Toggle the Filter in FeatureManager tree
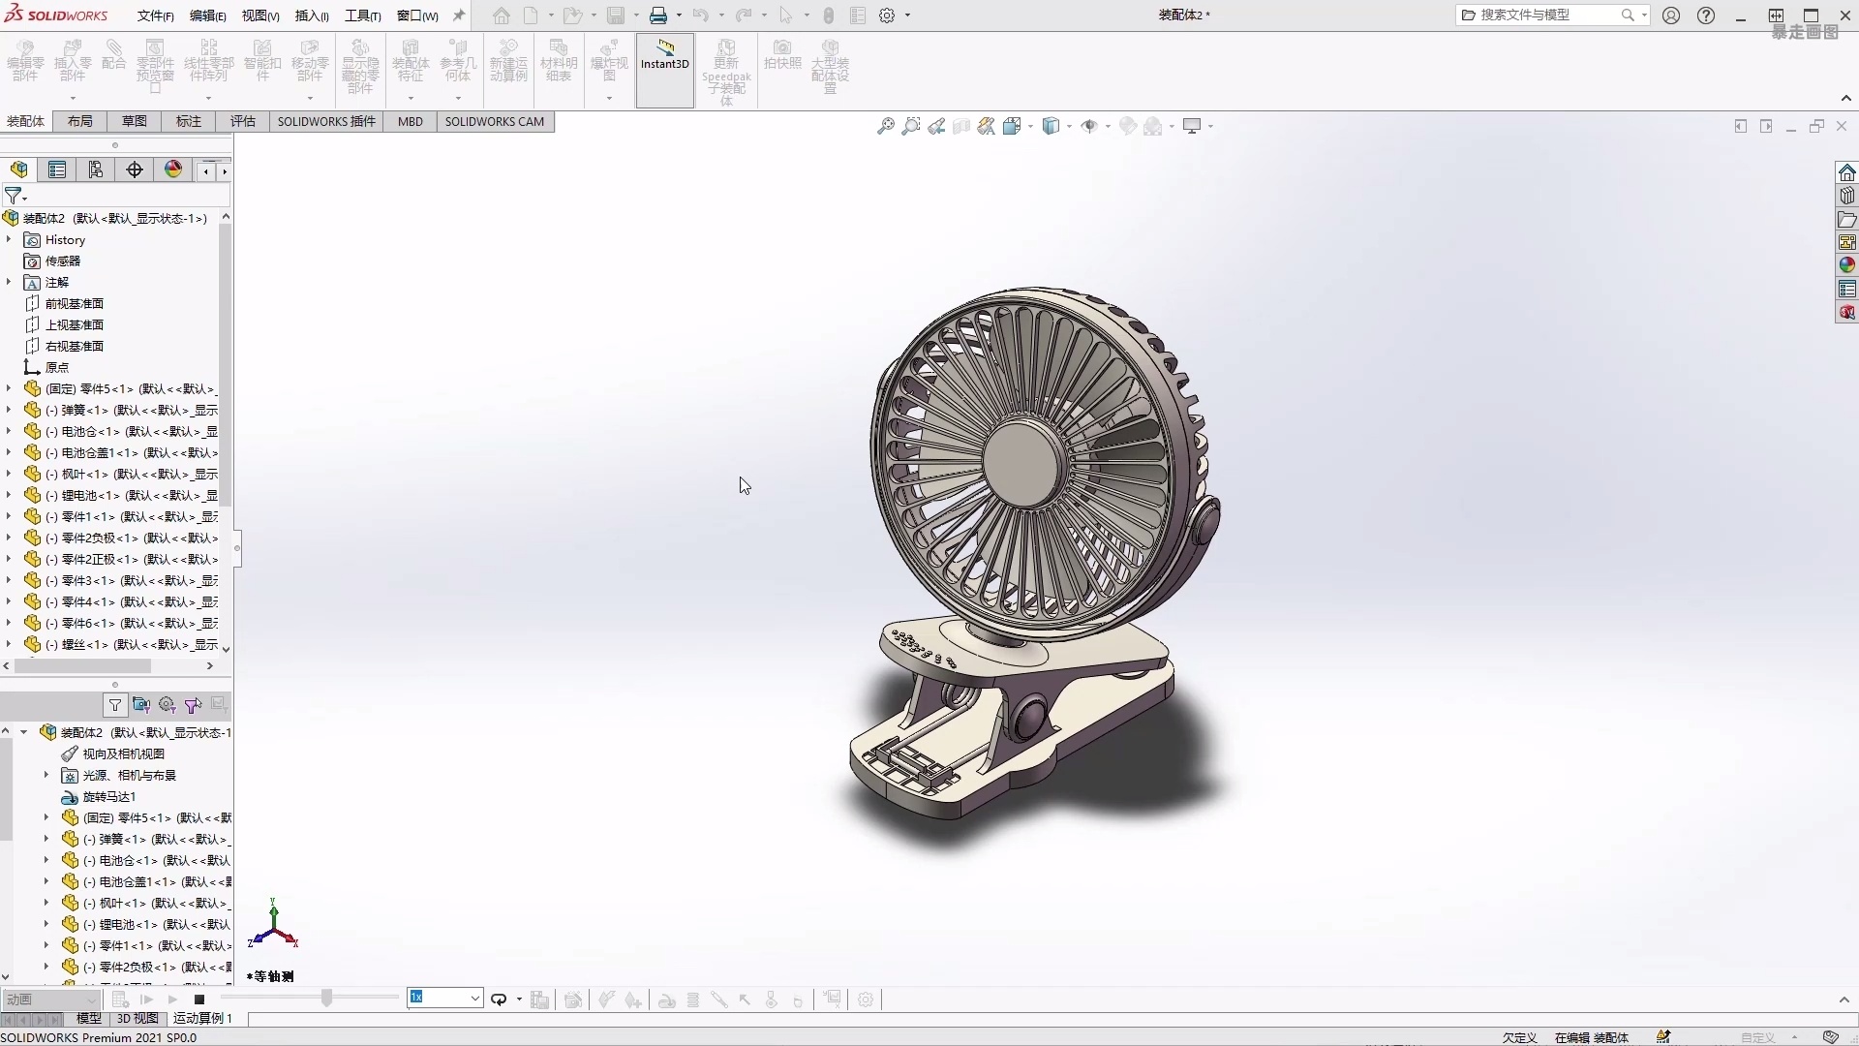Image resolution: width=1859 pixels, height=1046 pixels. point(14,196)
